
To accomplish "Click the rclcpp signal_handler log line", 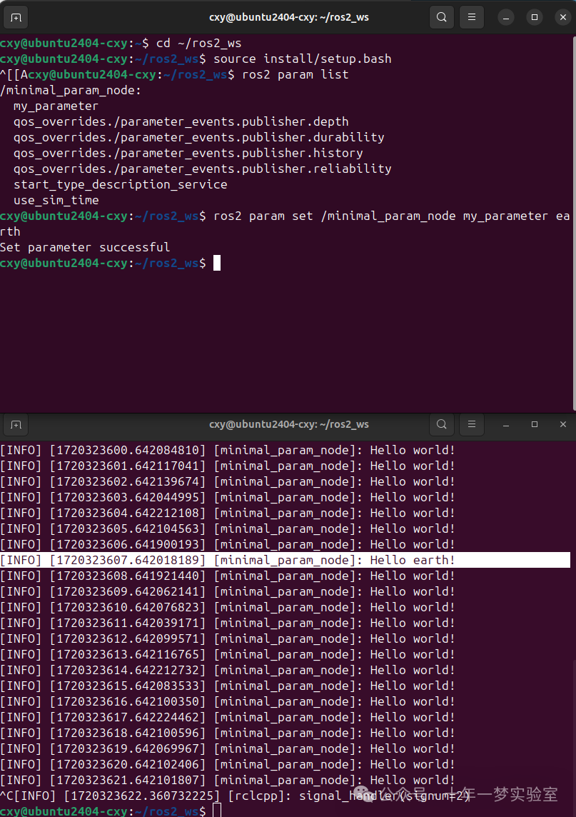I will (236, 796).
